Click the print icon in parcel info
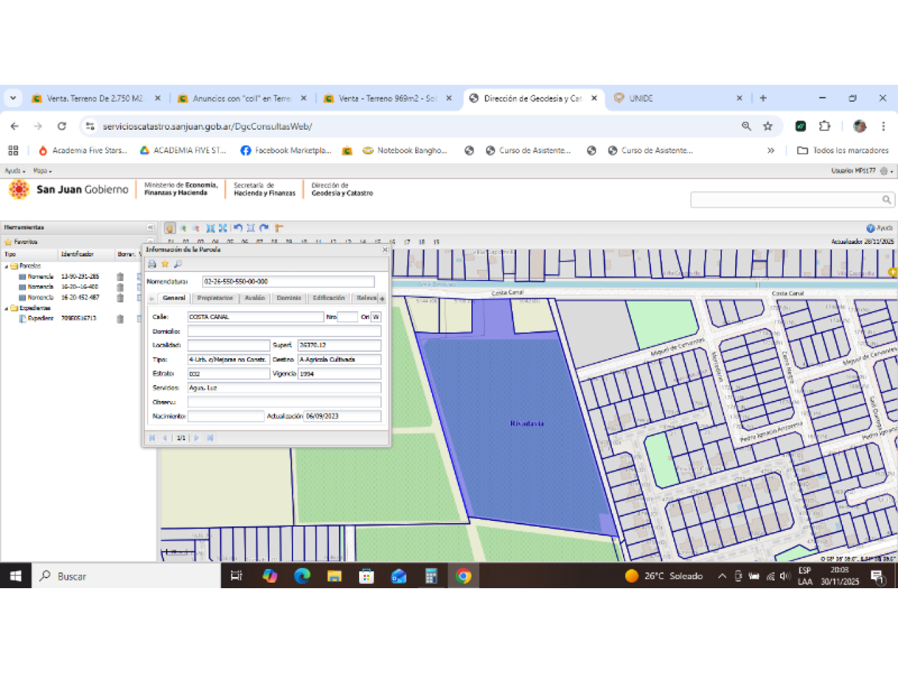 coord(152,264)
